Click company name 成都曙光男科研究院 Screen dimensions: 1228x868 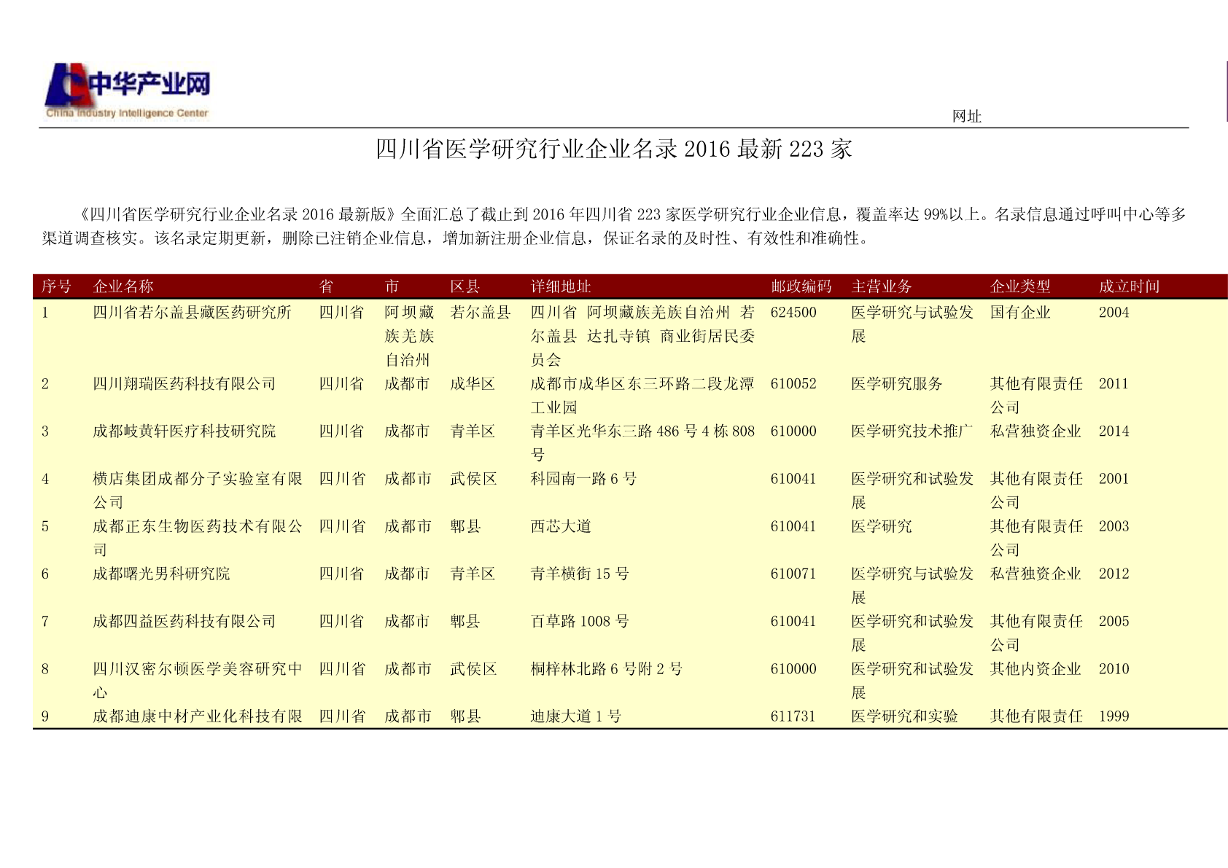click(161, 574)
